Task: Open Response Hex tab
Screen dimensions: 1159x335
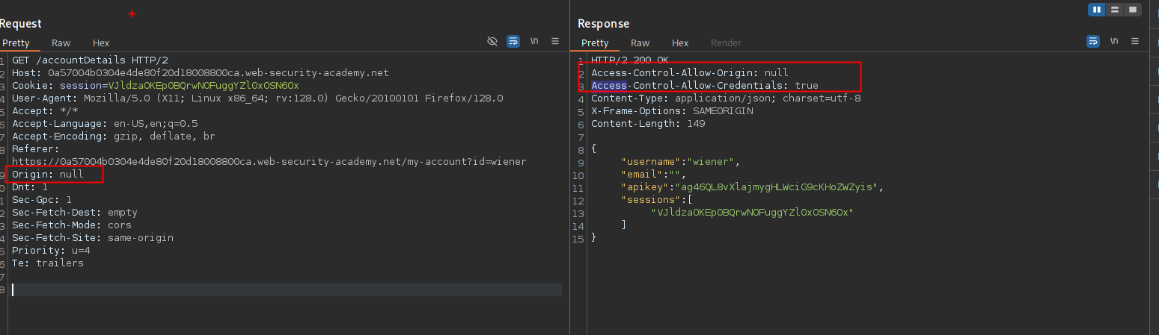Action: [x=680, y=43]
